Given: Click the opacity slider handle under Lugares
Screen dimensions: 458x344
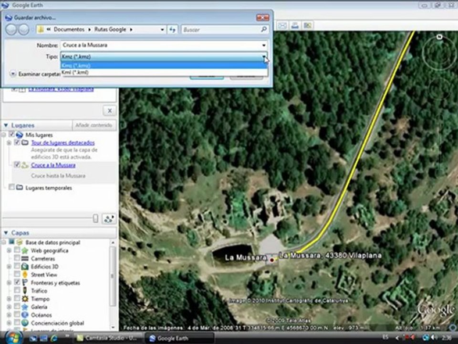Looking at the screenshot, I should pyautogui.click(x=95, y=218).
